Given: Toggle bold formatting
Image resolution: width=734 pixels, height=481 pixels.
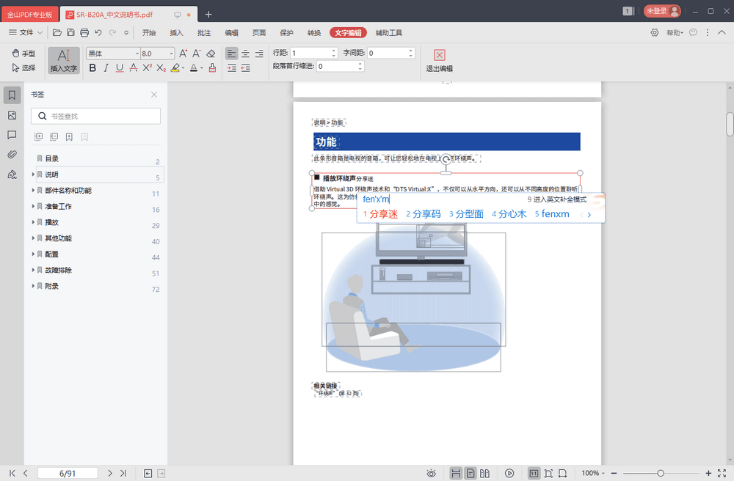Looking at the screenshot, I should 92,68.
